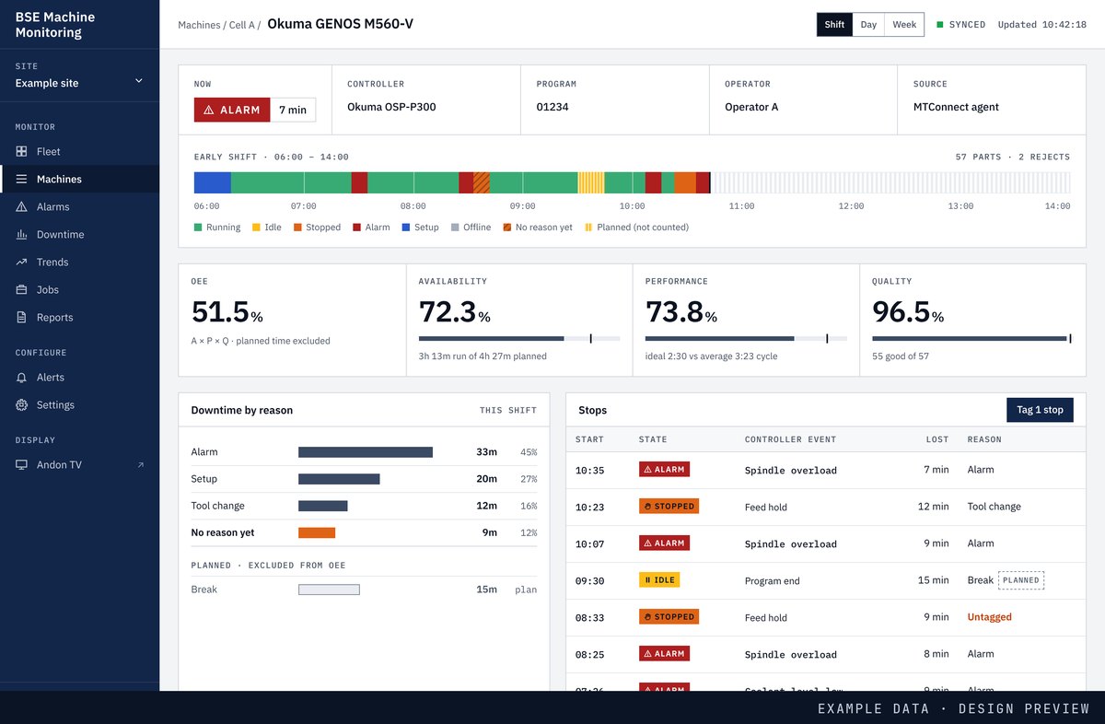Image resolution: width=1105 pixels, height=724 pixels.
Task: Click 'Feed hold' event at 10:23
Action: [x=766, y=507]
